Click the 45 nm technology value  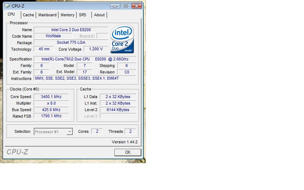tap(44, 49)
